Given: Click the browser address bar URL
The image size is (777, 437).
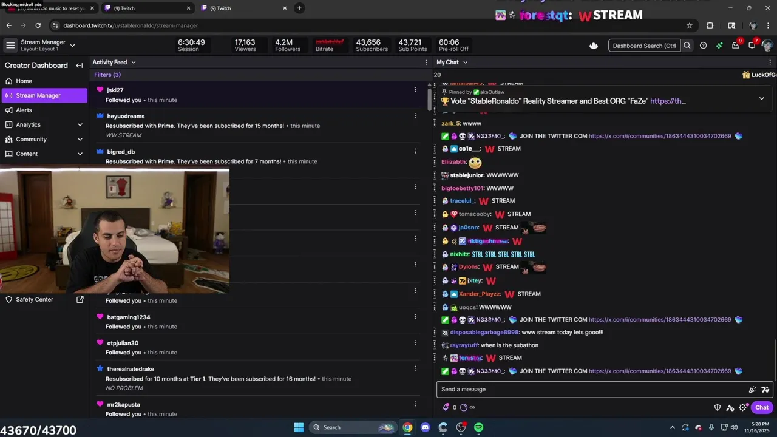Looking at the screenshot, I should [131, 25].
